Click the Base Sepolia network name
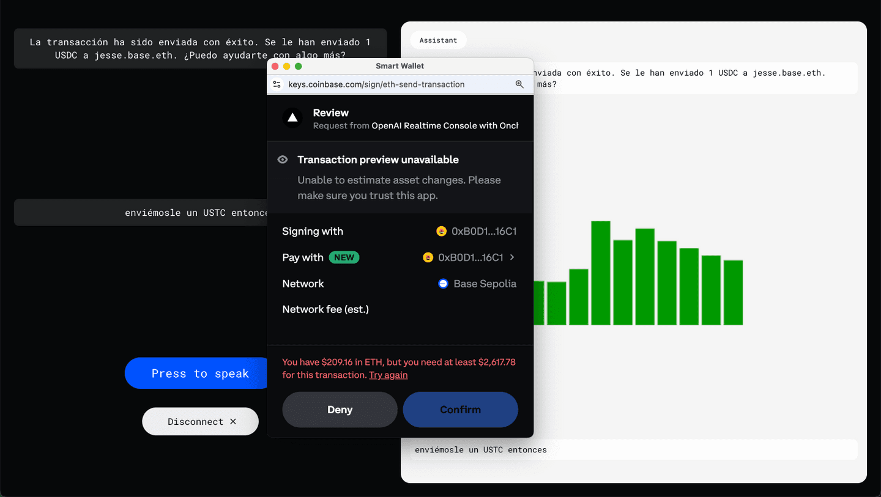Image resolution: width=881 pixels, height=497 pixels. point(485,284)
